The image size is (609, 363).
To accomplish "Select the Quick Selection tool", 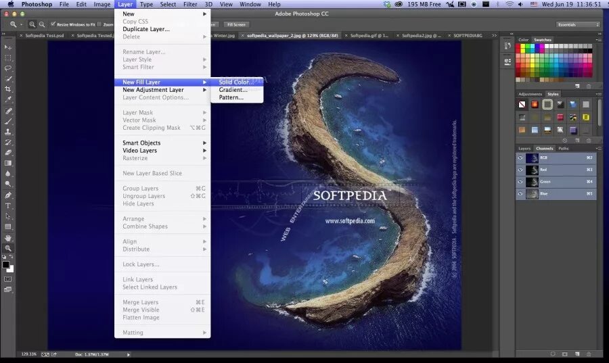I will pos(7,78).
